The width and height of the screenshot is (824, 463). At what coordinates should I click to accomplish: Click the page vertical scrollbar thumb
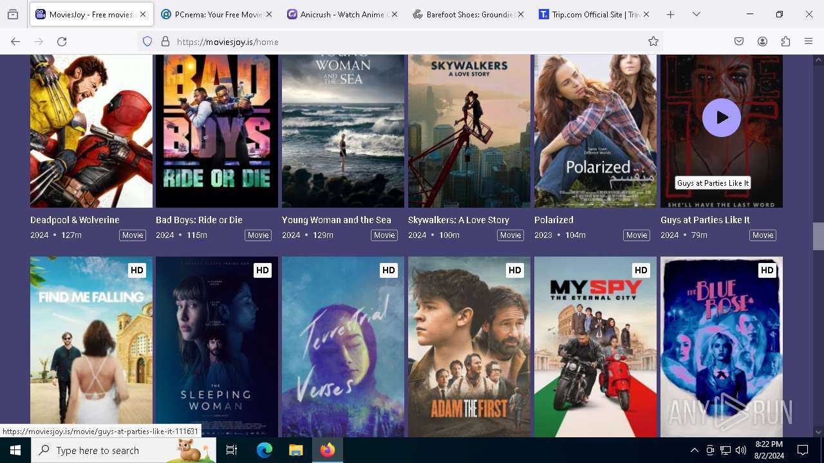pyautogui.click(x=818, y=236)
